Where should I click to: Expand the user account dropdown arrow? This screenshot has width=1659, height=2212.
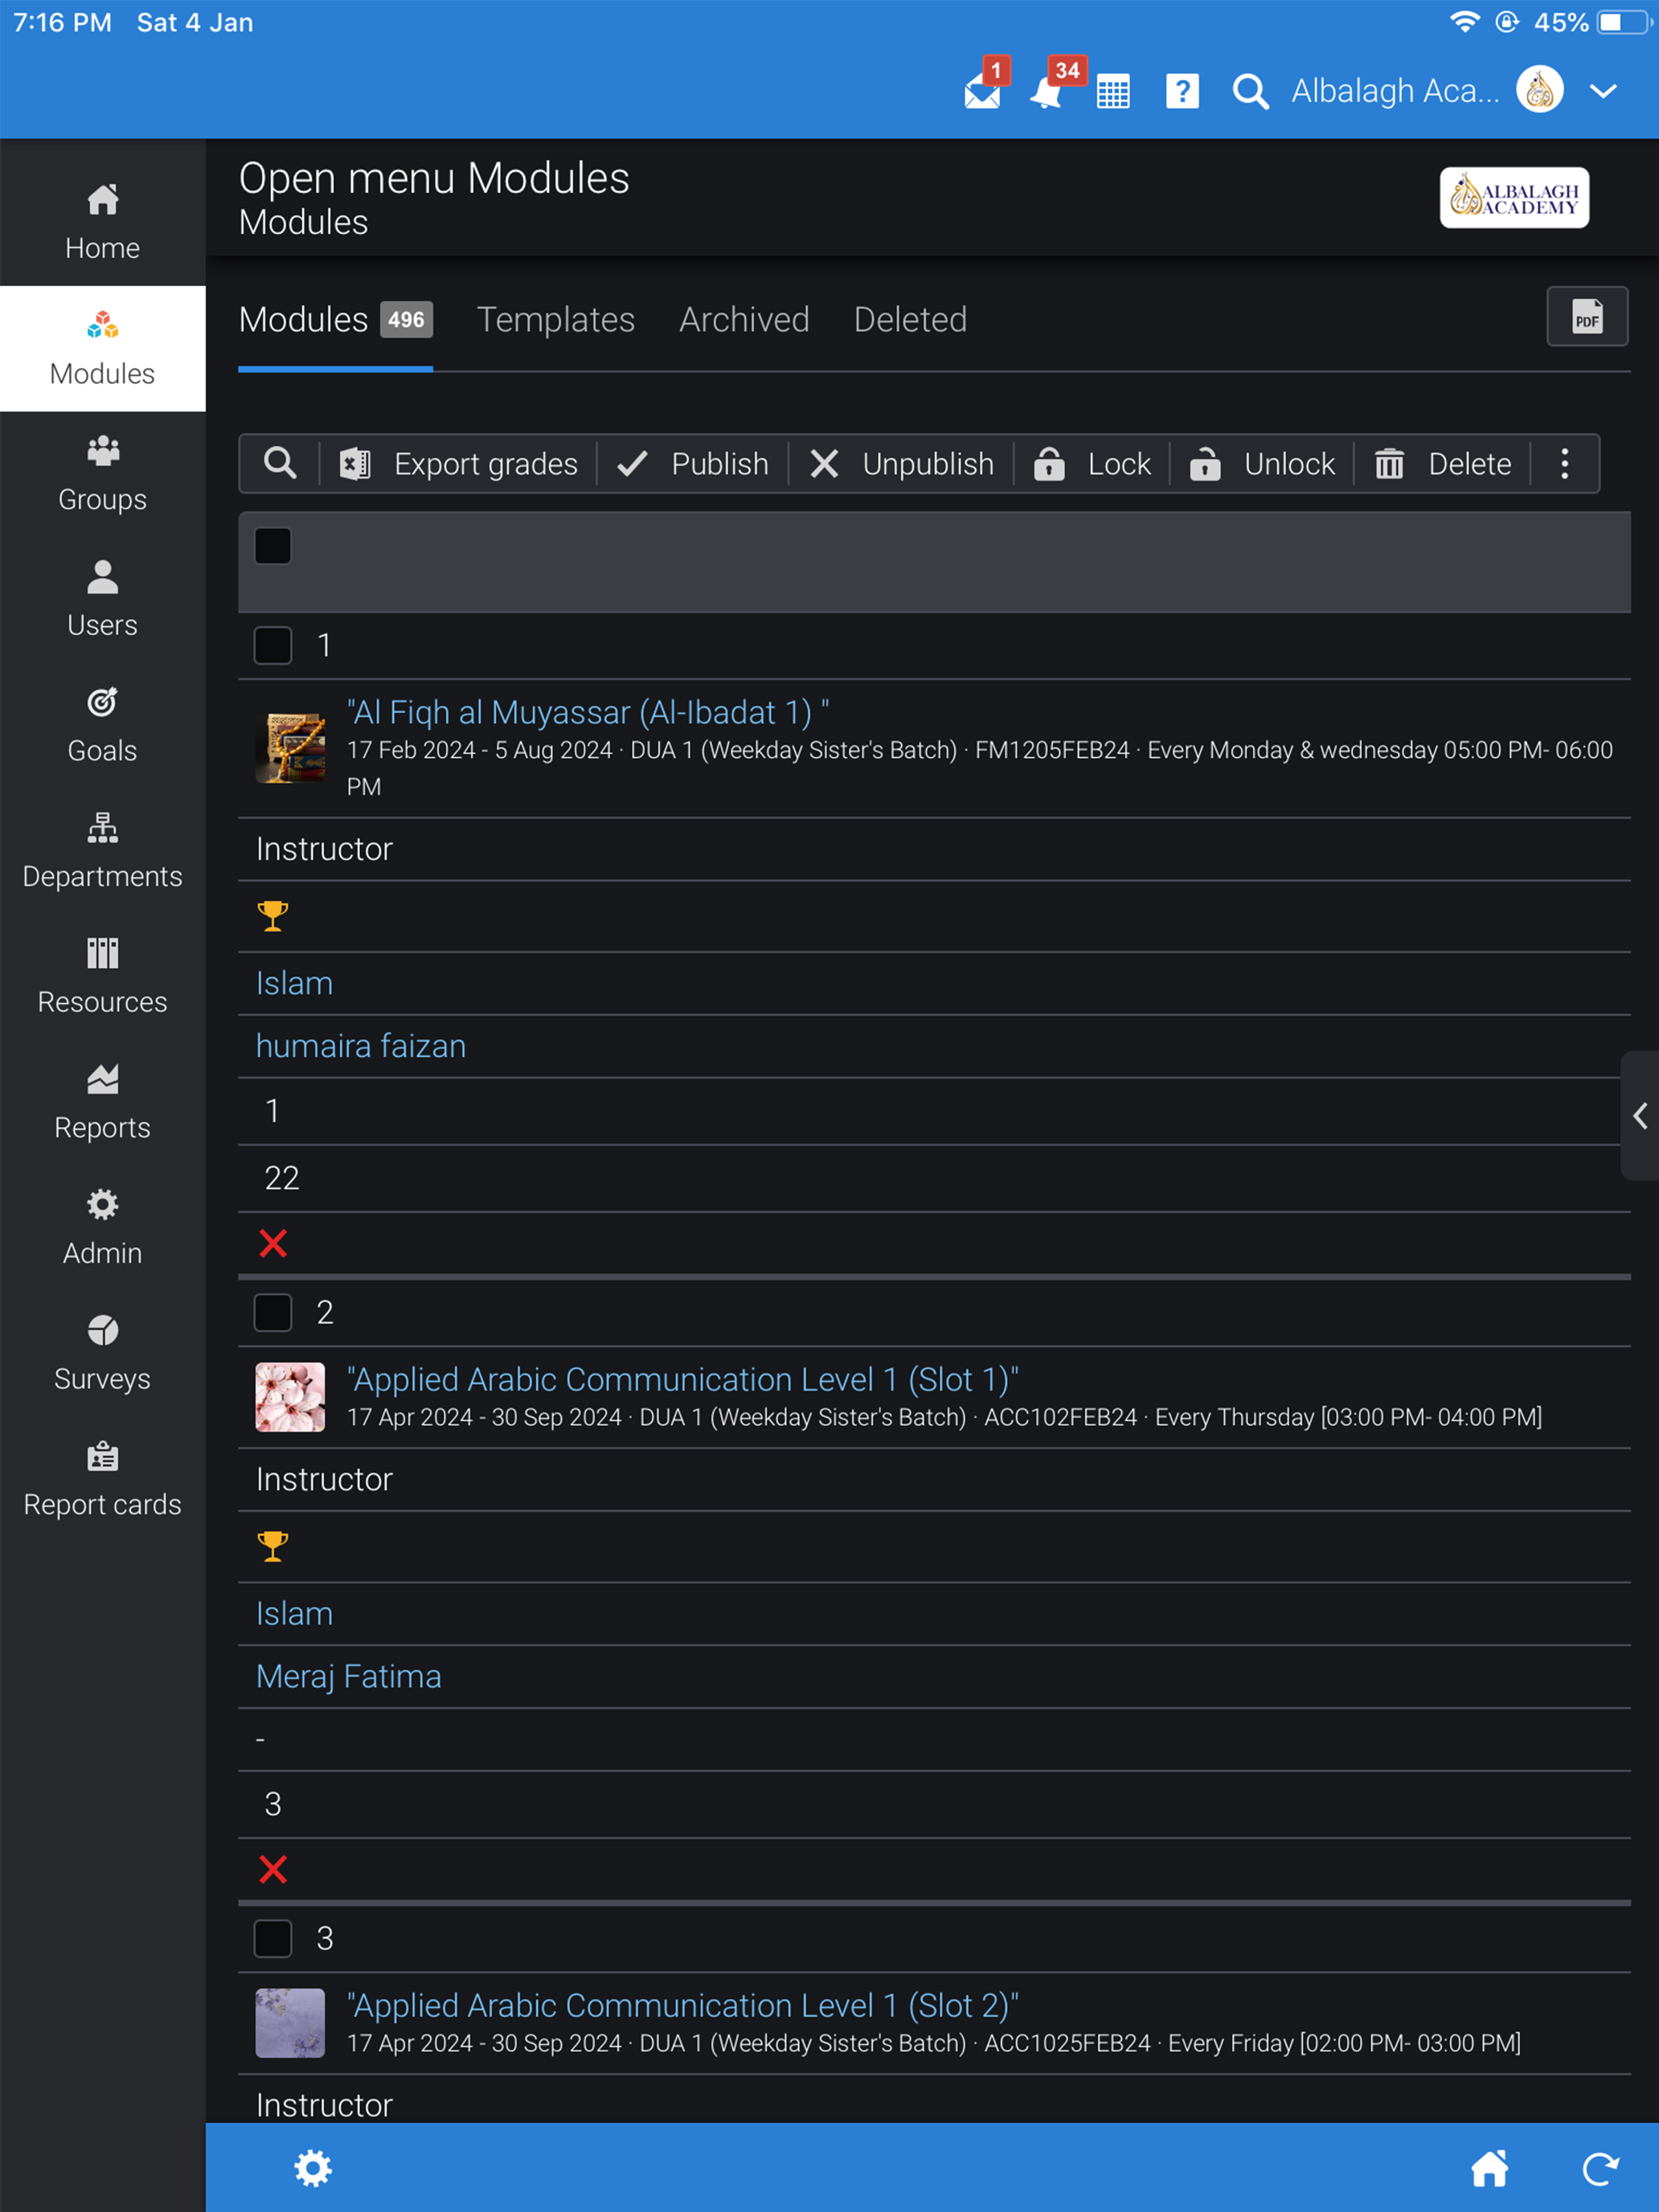[x=1604, y=92]
